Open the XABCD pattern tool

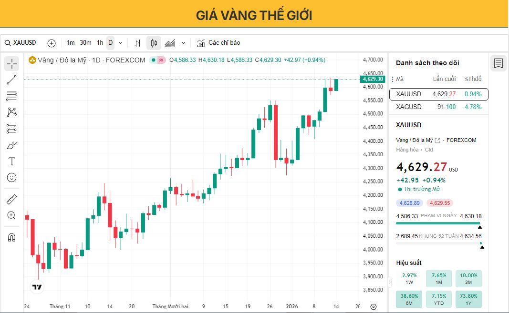coord(11,112)
